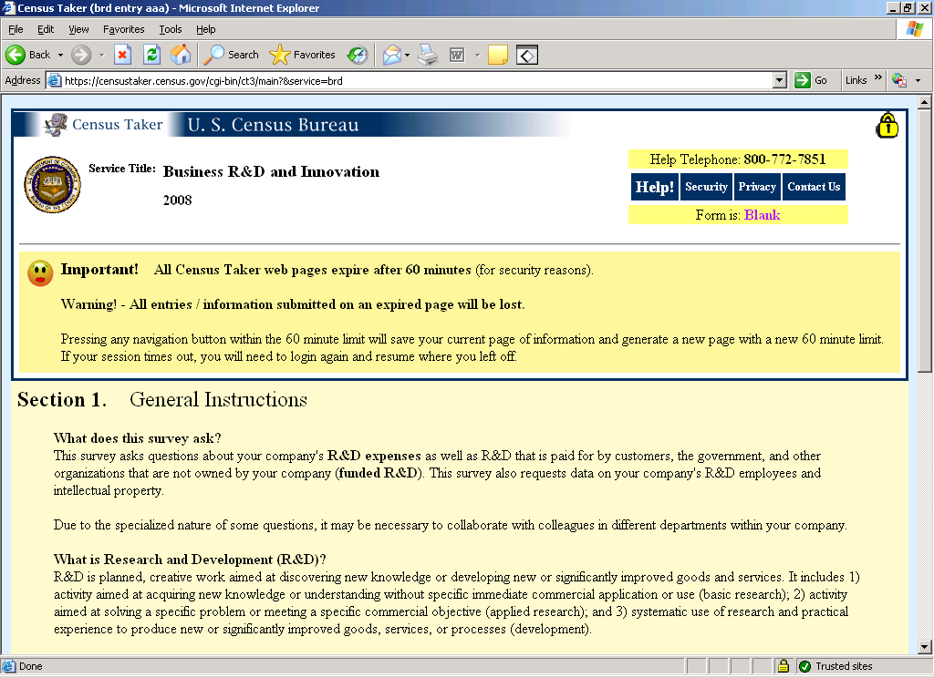Viewport: 934px width, 678px height.
Task: Expand the Forward button history dropdown
Action: click(101, 55)
